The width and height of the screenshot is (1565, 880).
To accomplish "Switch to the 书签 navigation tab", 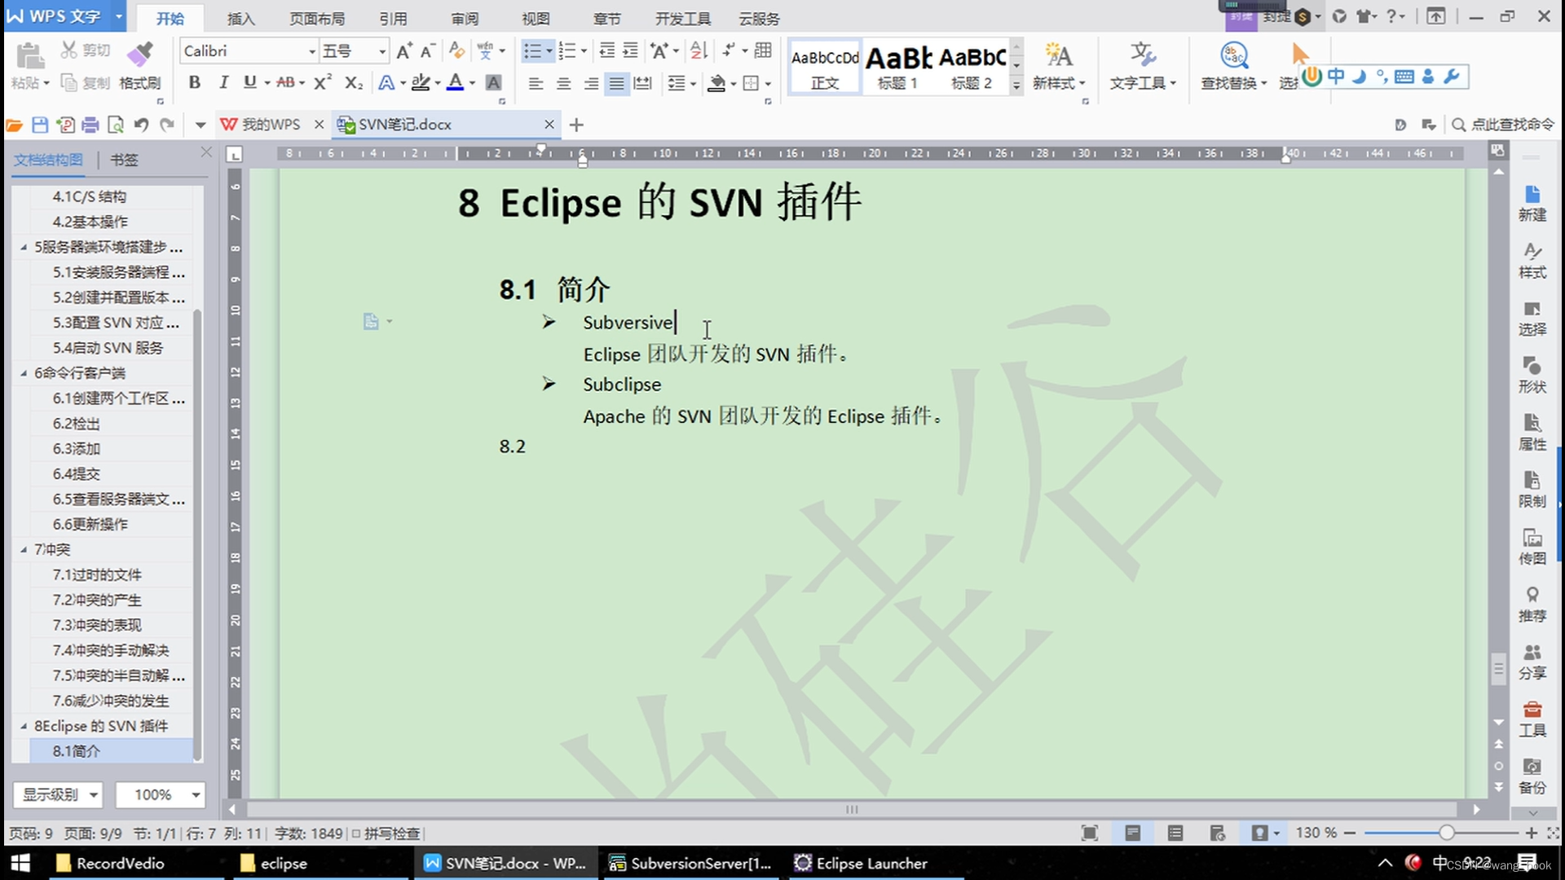I will (x=124, y=160).
